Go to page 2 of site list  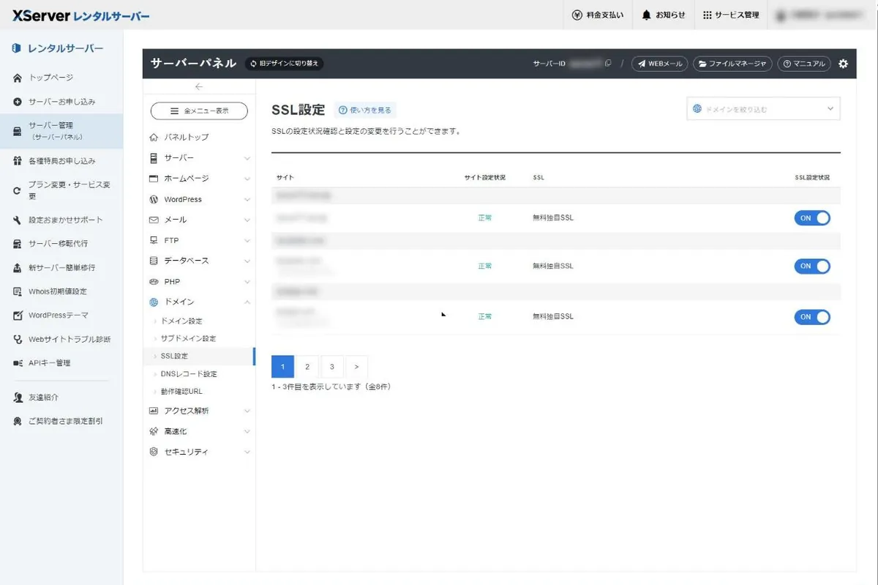coord(307,367)
